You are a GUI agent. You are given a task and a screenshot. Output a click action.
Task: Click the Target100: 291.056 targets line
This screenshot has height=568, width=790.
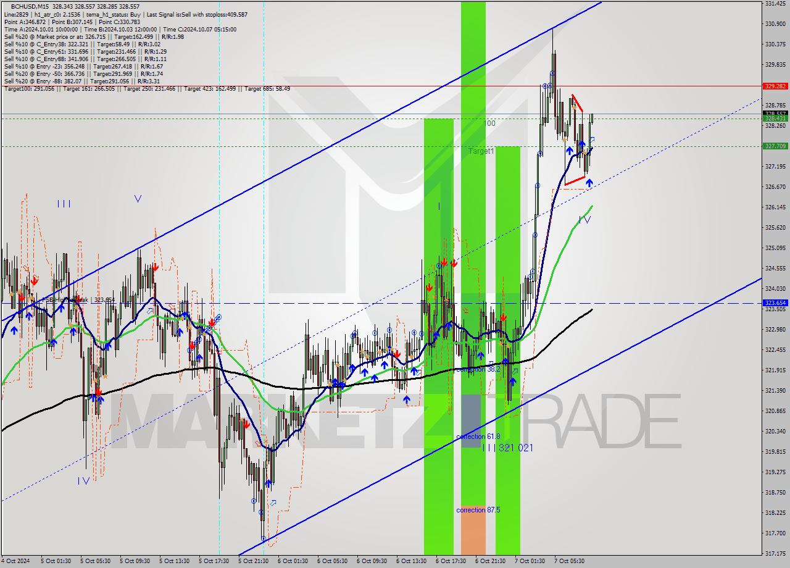point(147,88)
